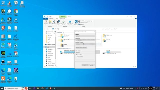Click the up-one-level arrow

[x=51, y=29]
